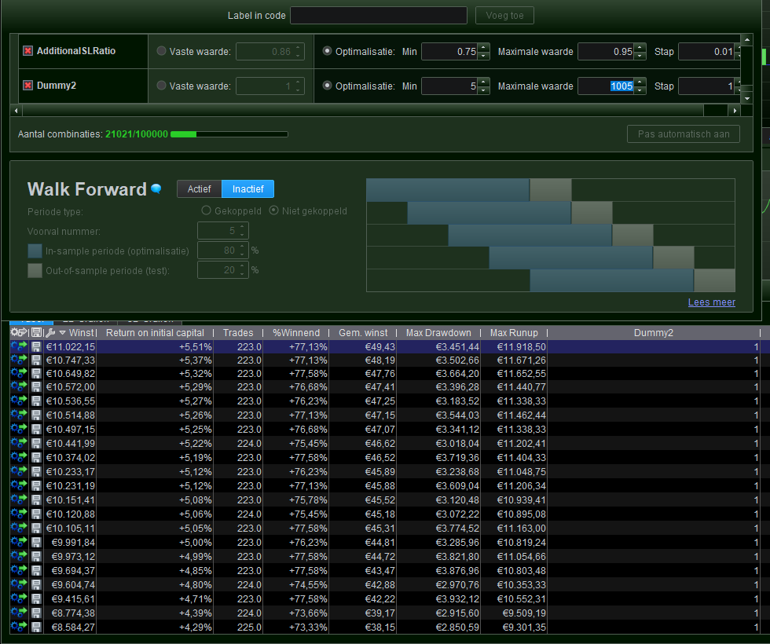The width and height of the screenshot is (770, 644).
Task: Open the Lees meer link
Action: [x=711, y=302]
